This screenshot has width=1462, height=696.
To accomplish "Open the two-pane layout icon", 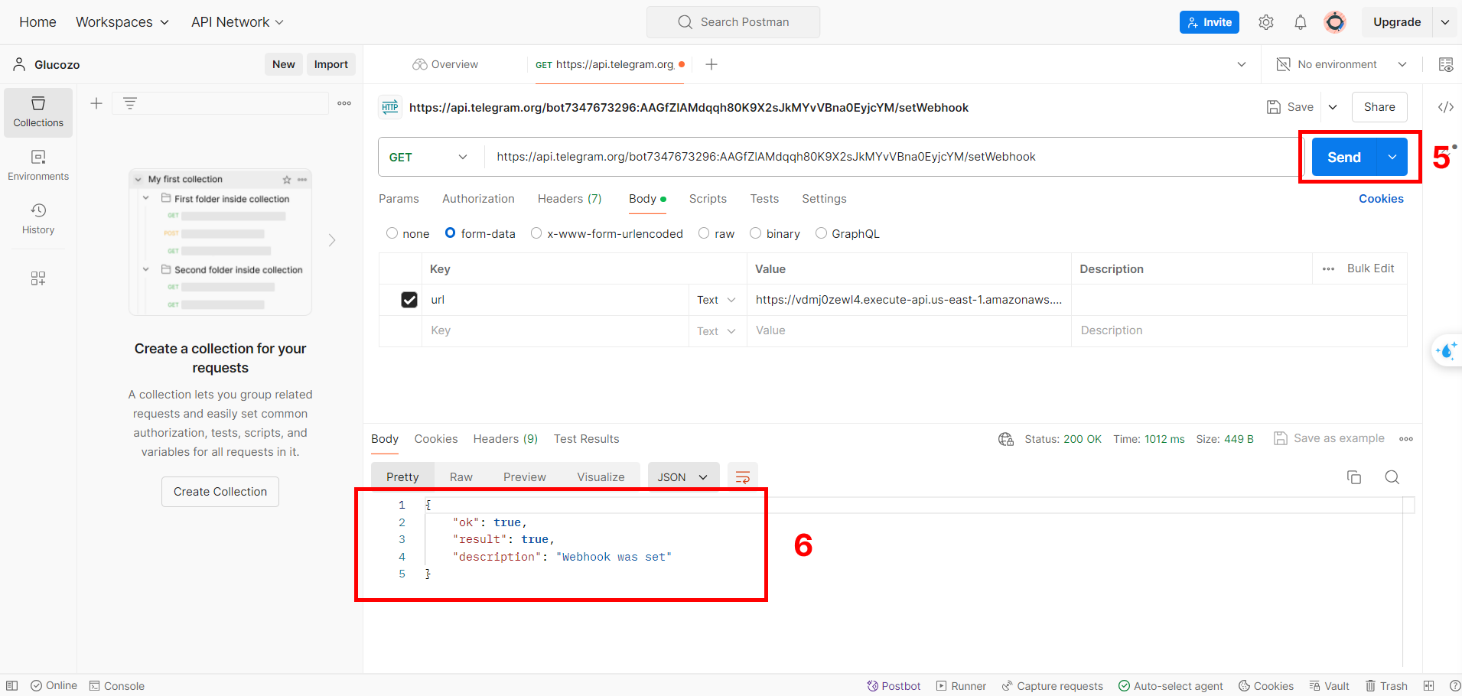I will coord(1428,686).
